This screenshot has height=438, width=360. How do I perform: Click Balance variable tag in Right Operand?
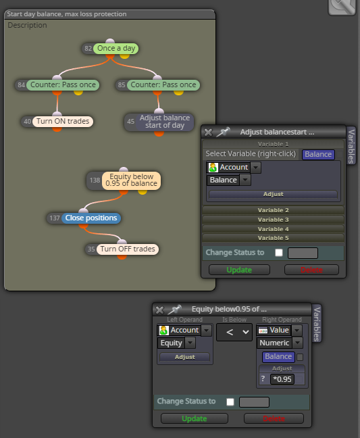coord(278,357)
